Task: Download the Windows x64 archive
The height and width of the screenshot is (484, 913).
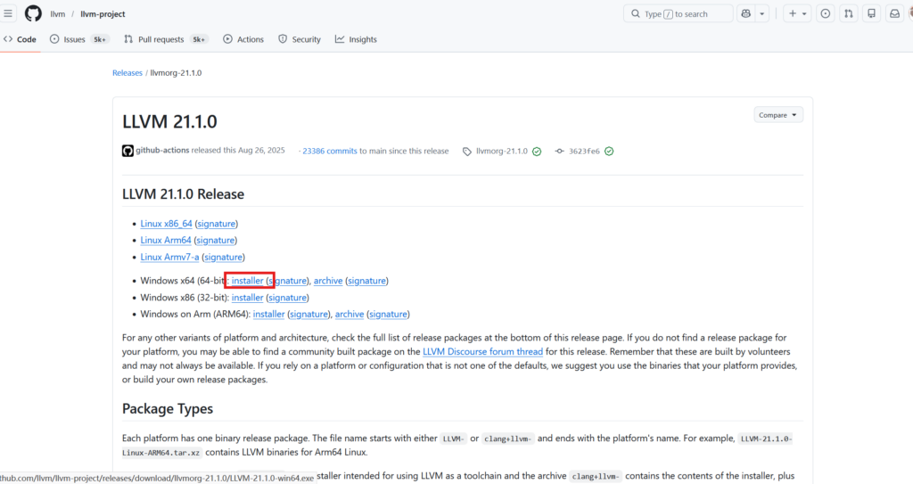Action: [328, 281]
